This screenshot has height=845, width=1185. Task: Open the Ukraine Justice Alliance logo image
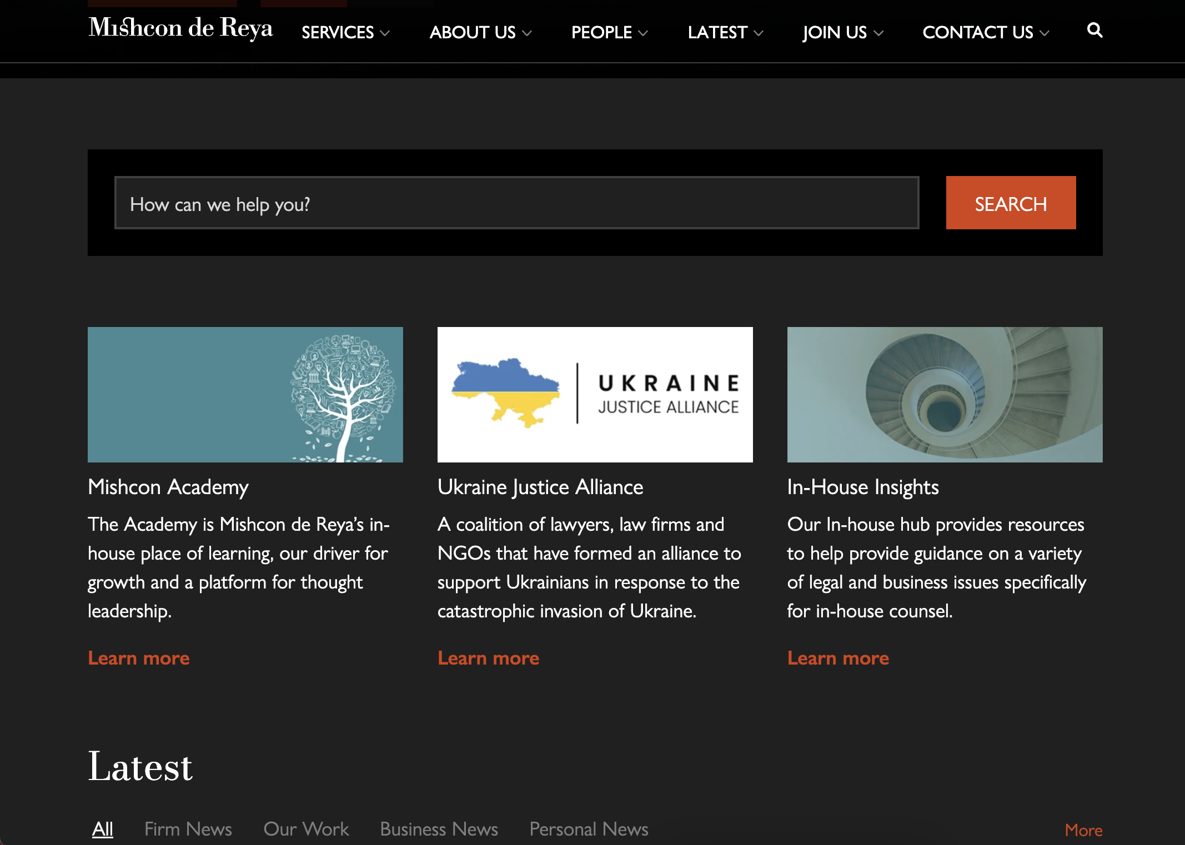[595, 395]
